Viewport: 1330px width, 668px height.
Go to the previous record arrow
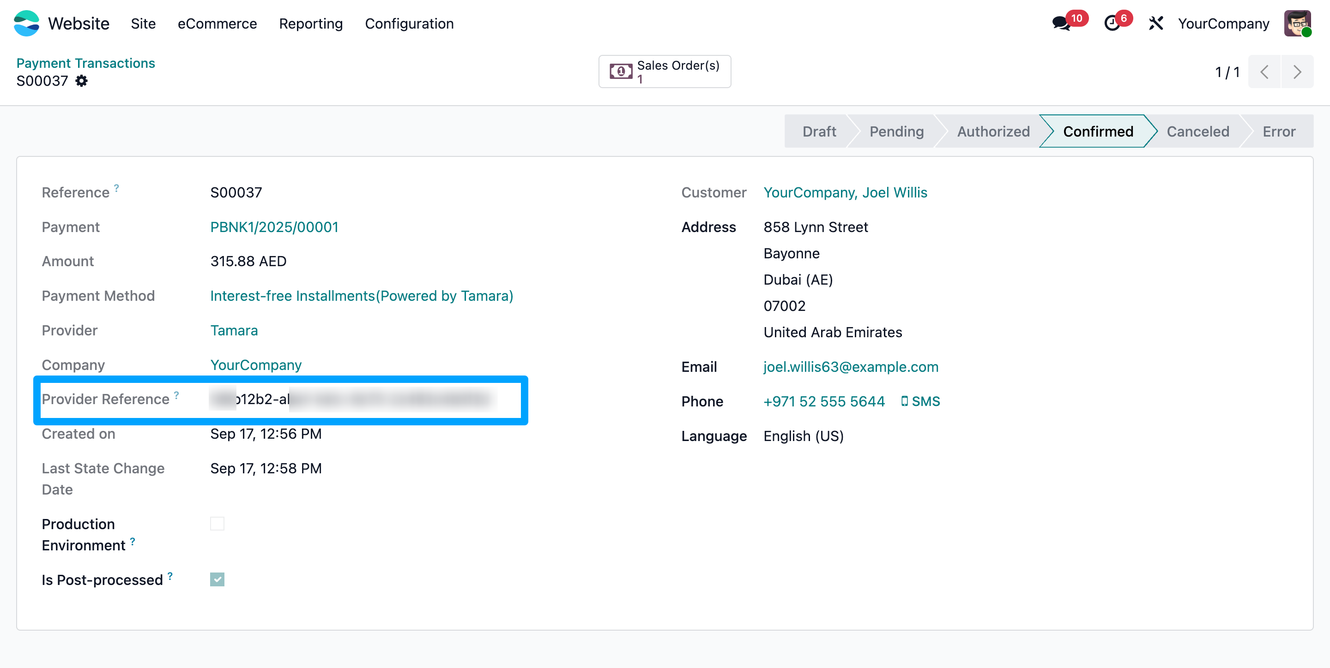point(1264,72)
